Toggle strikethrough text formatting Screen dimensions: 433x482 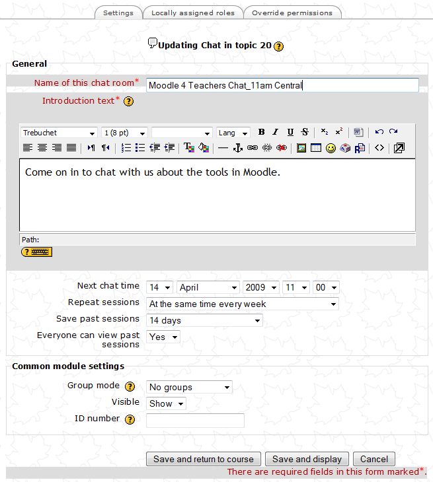point(305,133)
